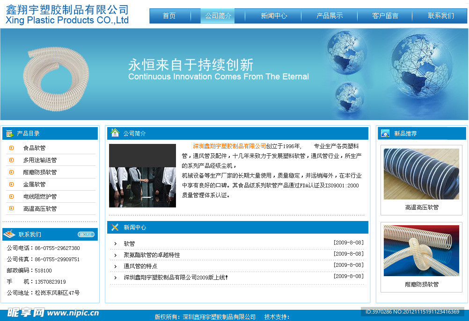
Task: Open the 首页 navigation tab
Action: tap(169, 16)
